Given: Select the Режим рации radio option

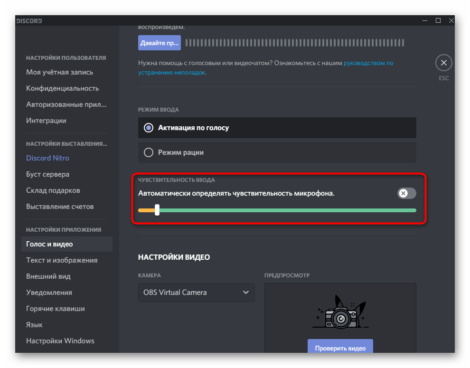Looking at the screenshot, I should coord(149,152).
